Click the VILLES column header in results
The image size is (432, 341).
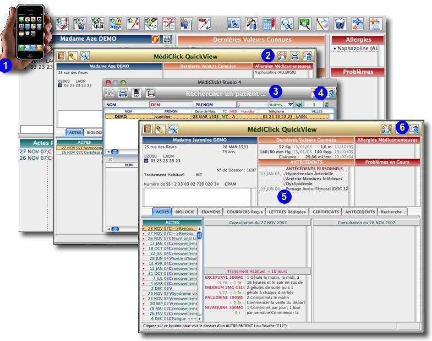point(317,111)
